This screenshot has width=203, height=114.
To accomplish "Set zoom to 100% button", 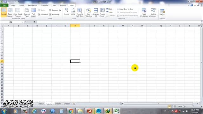I will [x=73, y=12].
